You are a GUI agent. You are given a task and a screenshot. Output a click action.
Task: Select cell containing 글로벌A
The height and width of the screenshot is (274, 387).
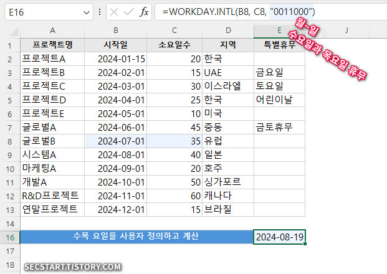[x=52, y=128]
